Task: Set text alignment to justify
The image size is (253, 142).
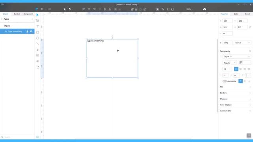Action: coord(249,69)
